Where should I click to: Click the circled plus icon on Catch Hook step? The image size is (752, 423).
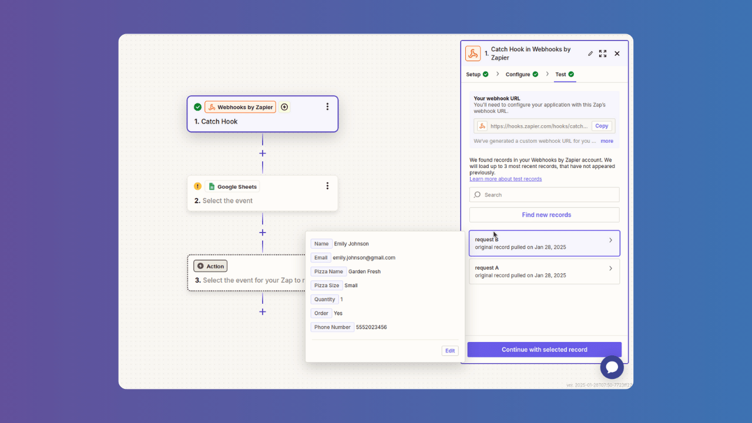(x=284, y=107)
